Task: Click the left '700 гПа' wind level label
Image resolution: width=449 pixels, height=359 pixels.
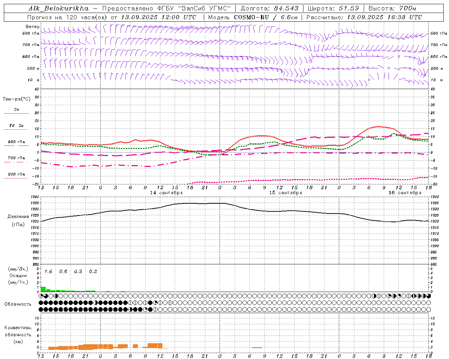Action: pos(31,45)
